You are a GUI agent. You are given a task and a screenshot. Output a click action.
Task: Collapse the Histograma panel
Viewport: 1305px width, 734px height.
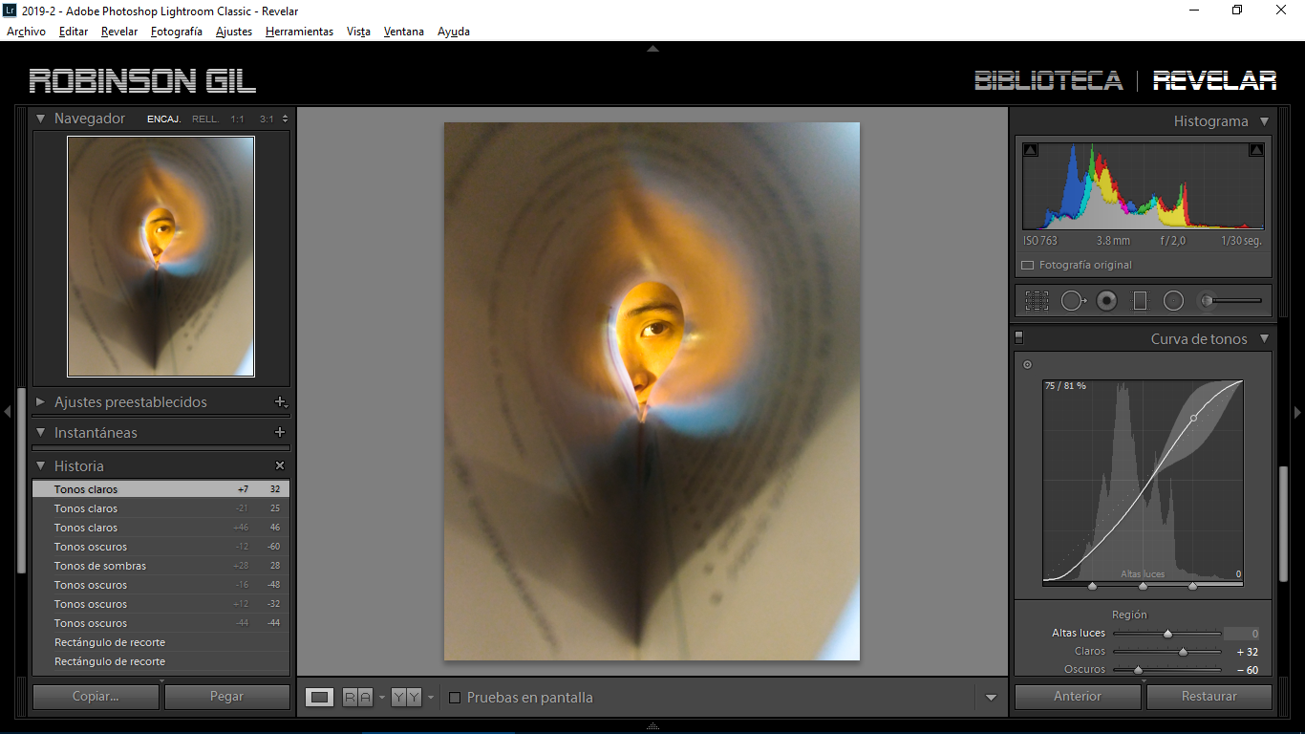point(1264,121)
